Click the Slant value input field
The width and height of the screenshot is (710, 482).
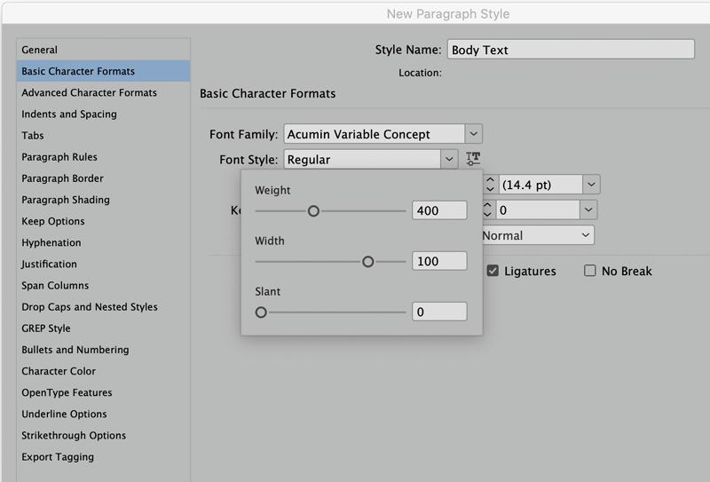439,312
